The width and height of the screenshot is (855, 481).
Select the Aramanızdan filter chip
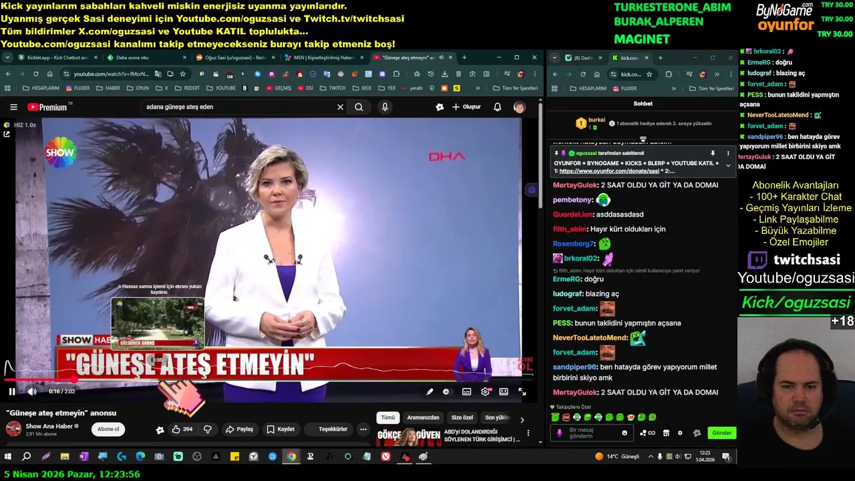(423, 418)
